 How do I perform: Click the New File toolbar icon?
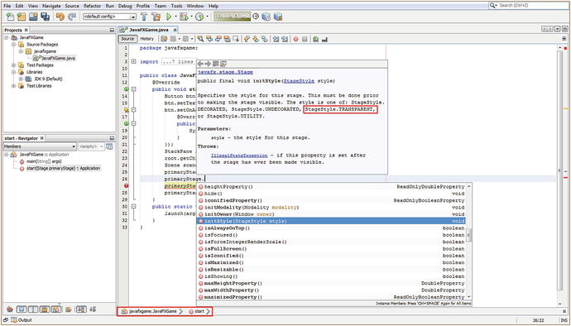(x=11, y=17)
